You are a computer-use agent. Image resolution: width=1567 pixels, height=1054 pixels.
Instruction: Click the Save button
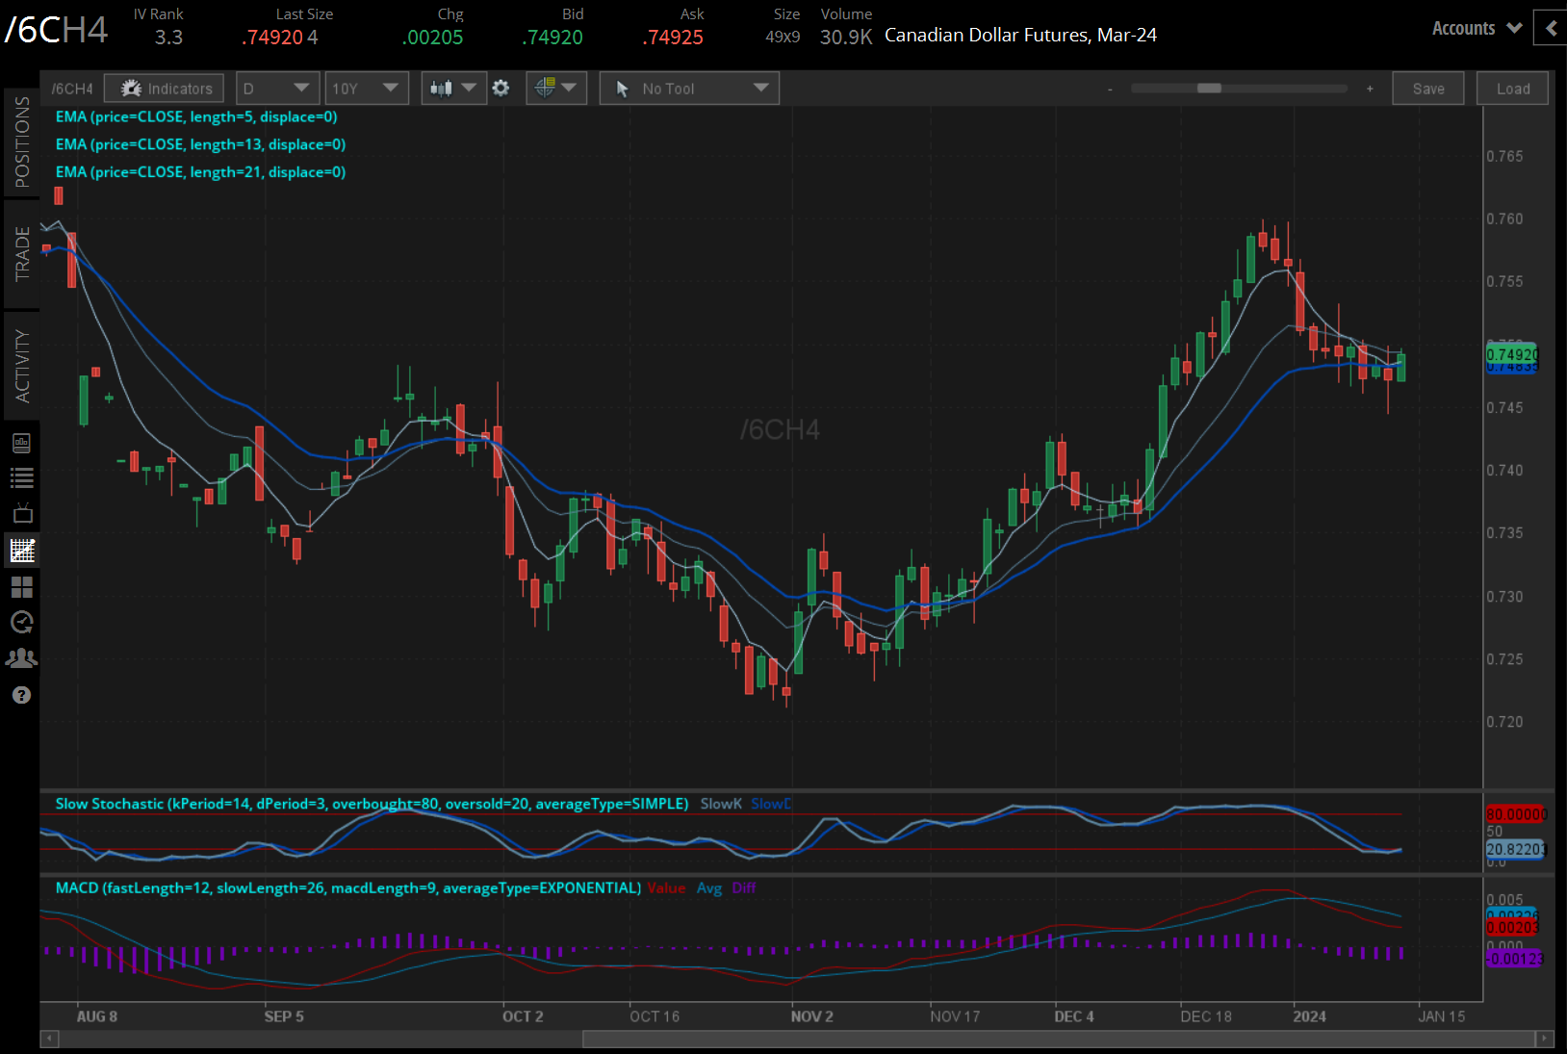pyautogui.click(x=1427, y=89)
